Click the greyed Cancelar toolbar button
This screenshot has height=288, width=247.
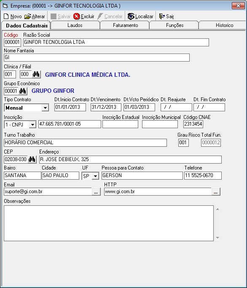[110, 16]
